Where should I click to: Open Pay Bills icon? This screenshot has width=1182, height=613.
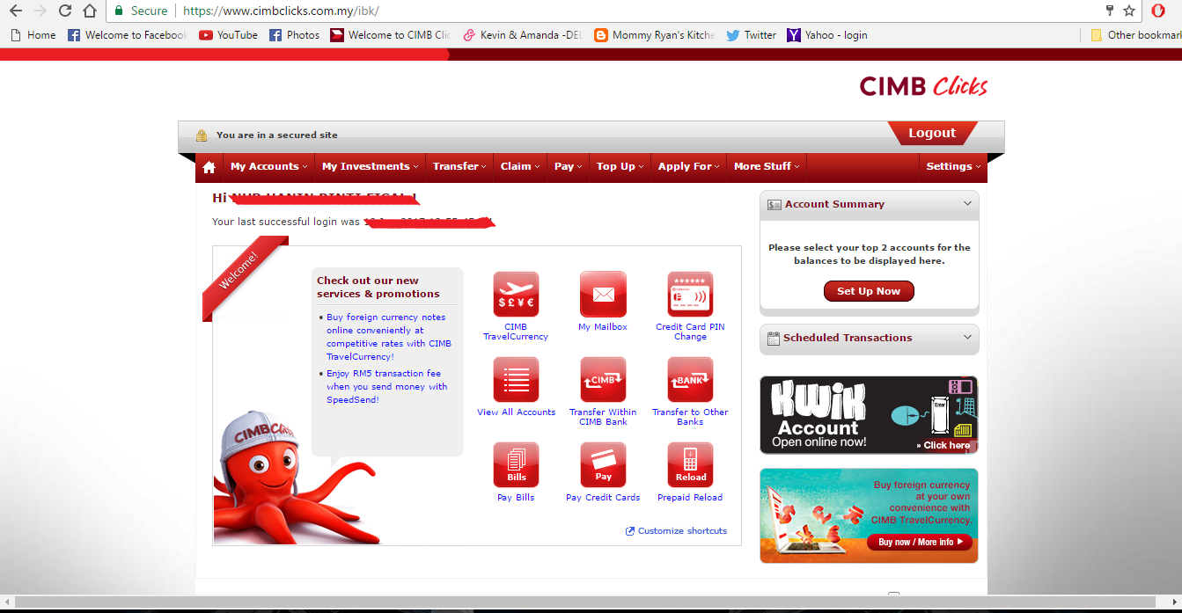[516, 465]
